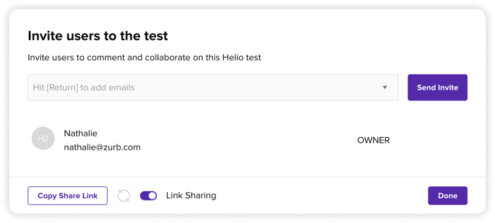Viewport: 495px width, 223px height.
Task: Click the Hit [Return] placeholder text
Action: tap(84, 88)
